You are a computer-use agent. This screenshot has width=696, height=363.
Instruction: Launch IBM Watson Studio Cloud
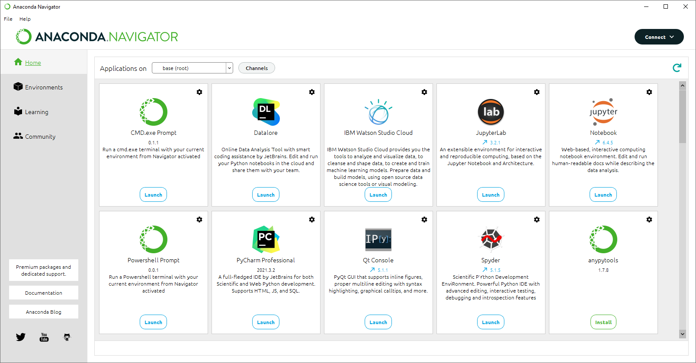[378, 194]
